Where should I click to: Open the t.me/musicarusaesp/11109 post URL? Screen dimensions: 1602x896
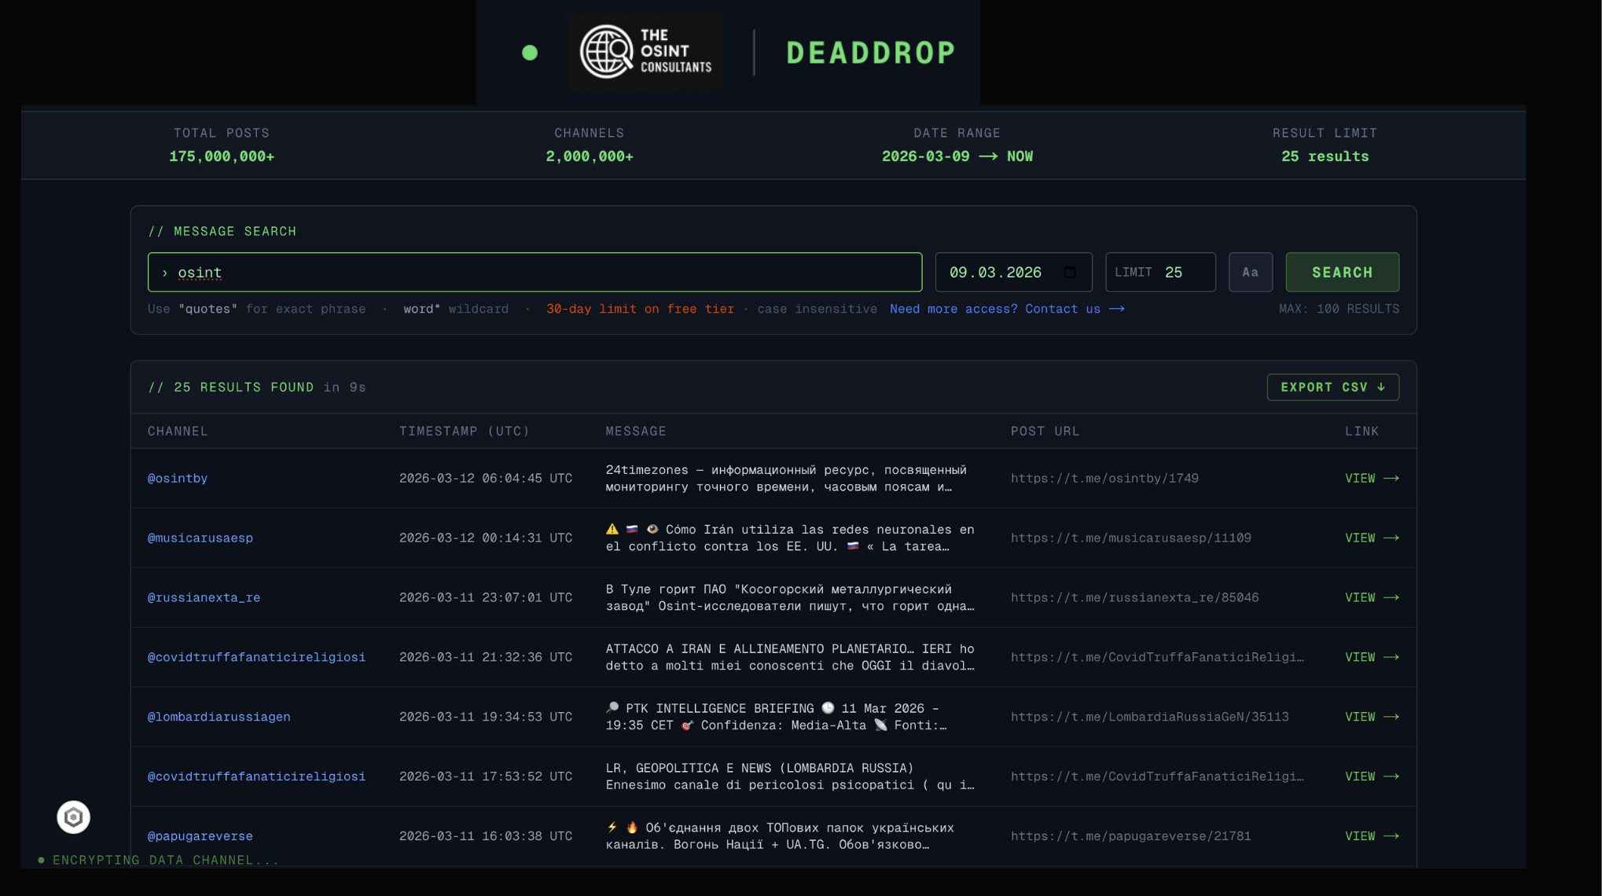[1130, 538]
